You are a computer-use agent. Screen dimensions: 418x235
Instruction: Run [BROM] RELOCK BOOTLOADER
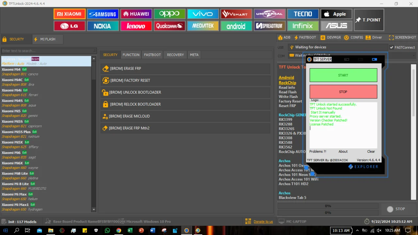click(185, 104)
